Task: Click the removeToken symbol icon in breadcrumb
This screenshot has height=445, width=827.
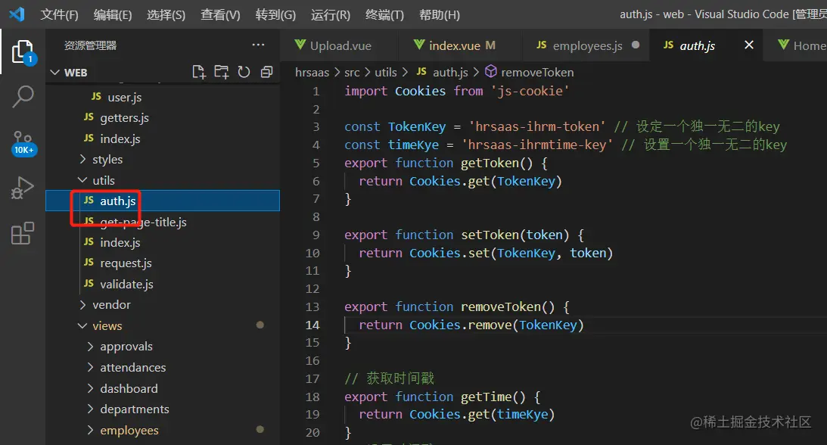Action: click(490, 71)
